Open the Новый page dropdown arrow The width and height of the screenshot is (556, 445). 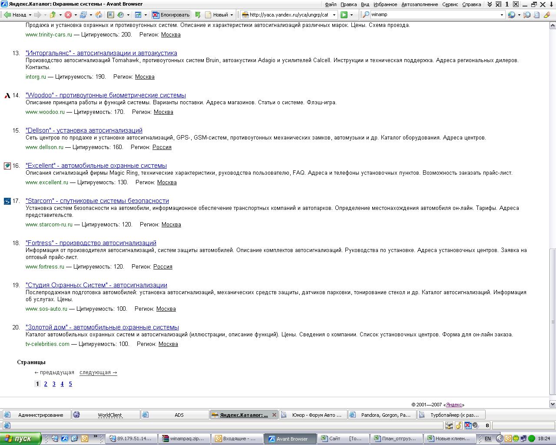(232, 15)
